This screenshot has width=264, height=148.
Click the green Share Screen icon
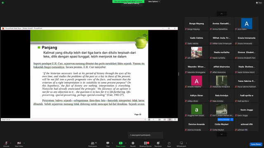(x=120, y=143)
